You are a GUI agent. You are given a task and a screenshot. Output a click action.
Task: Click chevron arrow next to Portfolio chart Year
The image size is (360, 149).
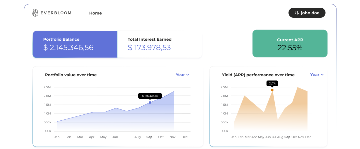[x=188, y=75]
